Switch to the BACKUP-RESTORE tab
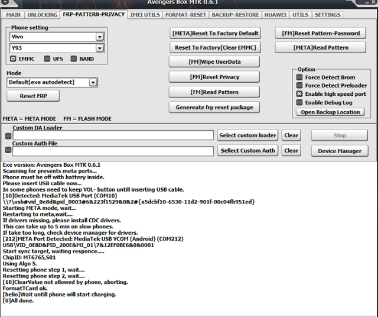This screenshot has height=317, width=378. click(x=235, y=15)
